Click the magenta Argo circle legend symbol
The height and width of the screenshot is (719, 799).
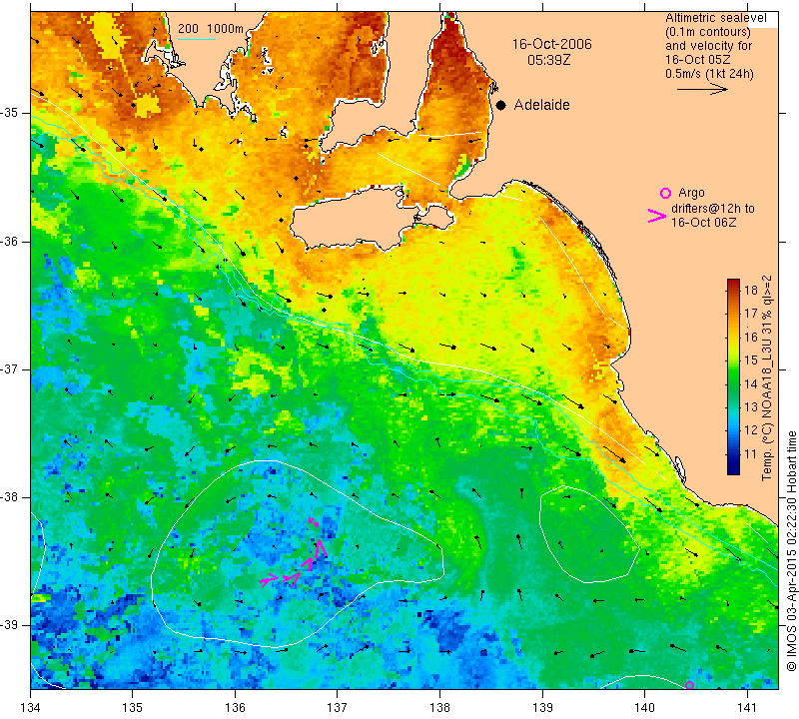click(x=665, y=193)
